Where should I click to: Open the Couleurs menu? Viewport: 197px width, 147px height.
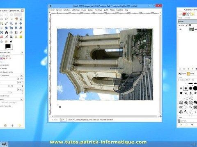pos(98,10)
